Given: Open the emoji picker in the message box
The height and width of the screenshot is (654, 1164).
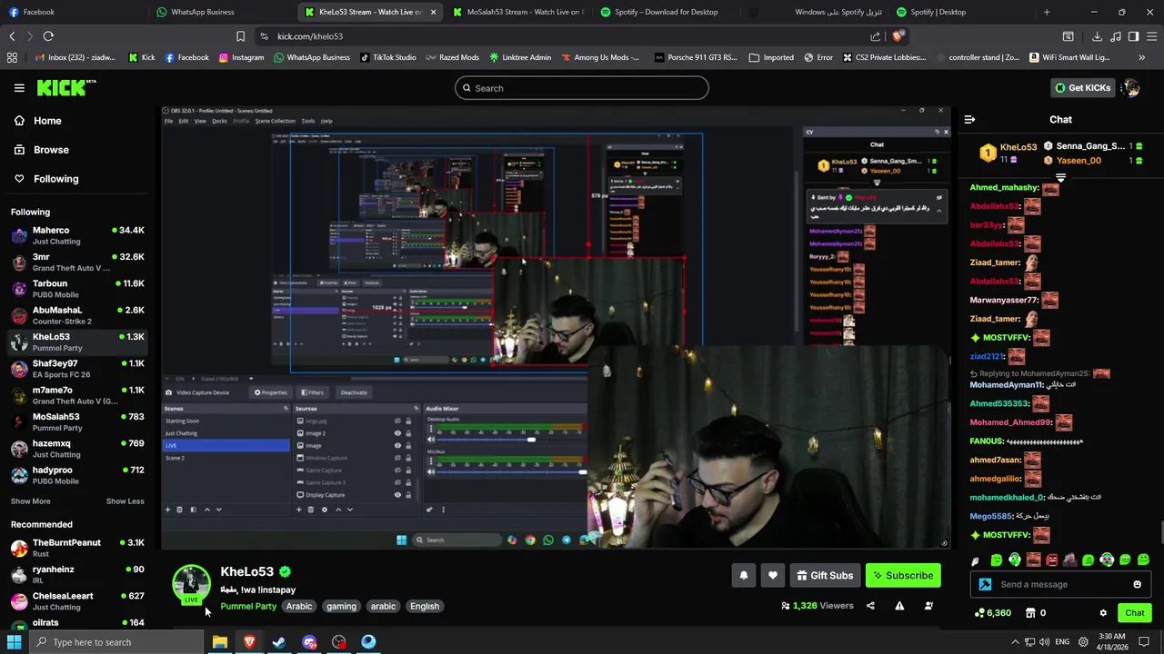Looking at the screenshot, I should [1137, 584].
